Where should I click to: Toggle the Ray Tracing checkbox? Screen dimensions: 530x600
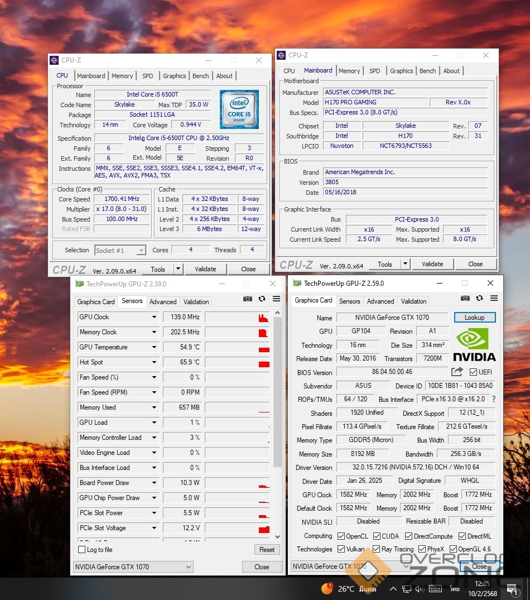[x=376, y=549]
